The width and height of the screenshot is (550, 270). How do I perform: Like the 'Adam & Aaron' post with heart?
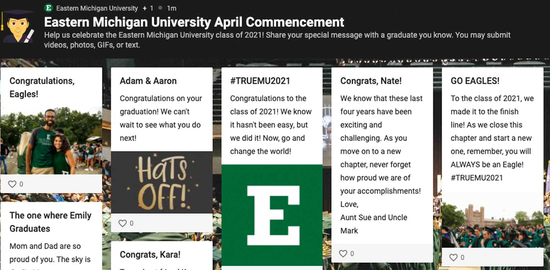pyautogui.click(x=123, y=223)
